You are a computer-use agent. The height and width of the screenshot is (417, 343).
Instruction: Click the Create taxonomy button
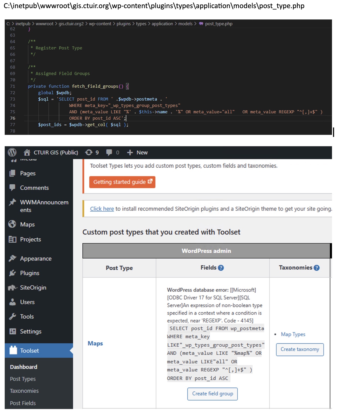(x=300, y=349)
